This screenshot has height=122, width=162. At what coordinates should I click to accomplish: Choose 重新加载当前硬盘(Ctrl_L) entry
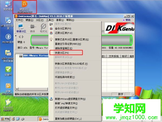[75, 119]
